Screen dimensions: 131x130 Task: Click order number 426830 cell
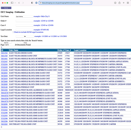[x=61, y=90]
